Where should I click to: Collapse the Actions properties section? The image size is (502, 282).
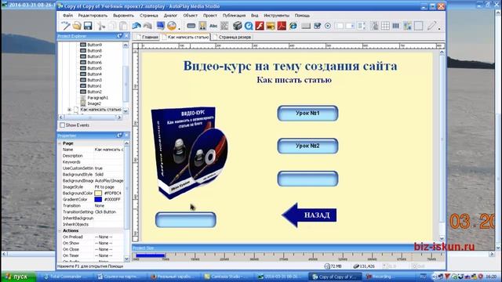60,230
